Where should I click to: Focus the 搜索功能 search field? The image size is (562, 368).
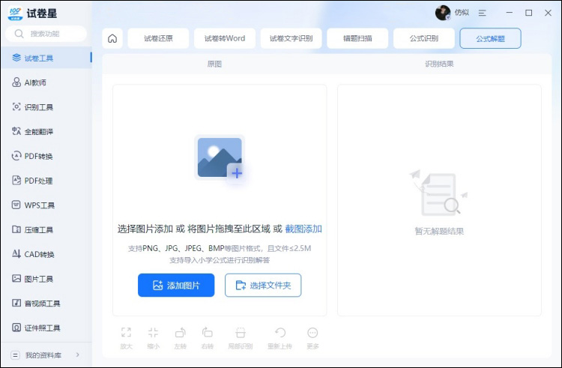coord(46,34)
